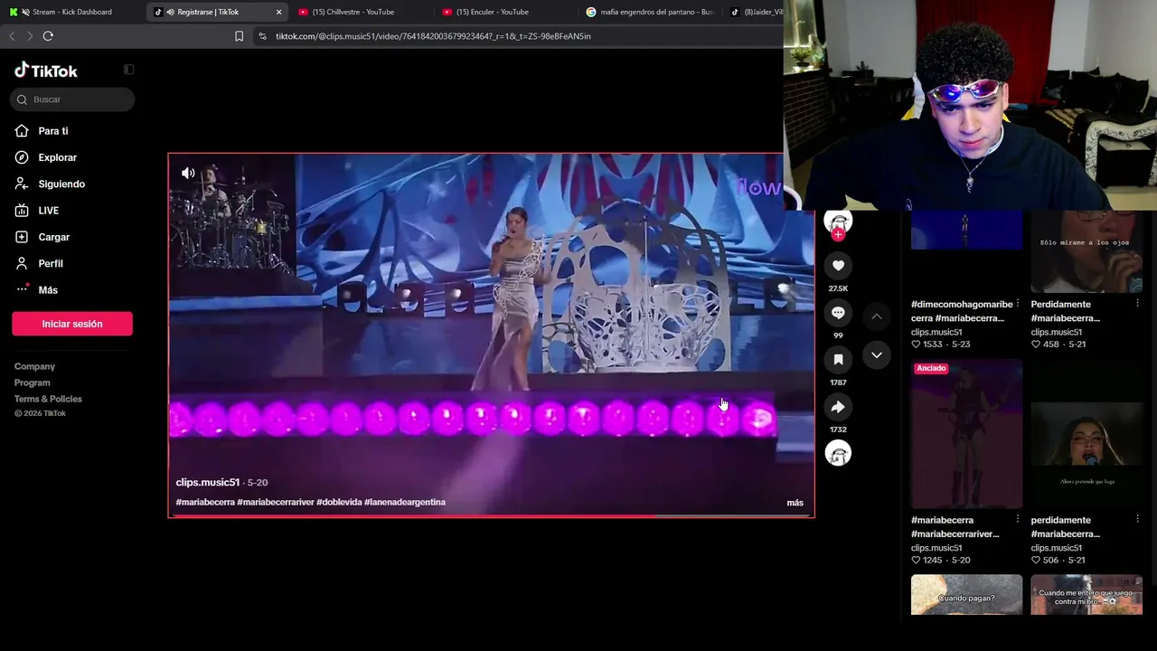1157x651 pixels.
Task: Click the tiktok.com address bar URL
Action: (x=433, y=36)
